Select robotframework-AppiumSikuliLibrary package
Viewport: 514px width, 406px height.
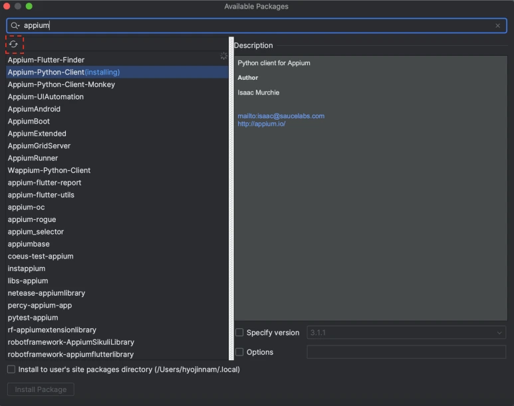[x=117, y=342]
